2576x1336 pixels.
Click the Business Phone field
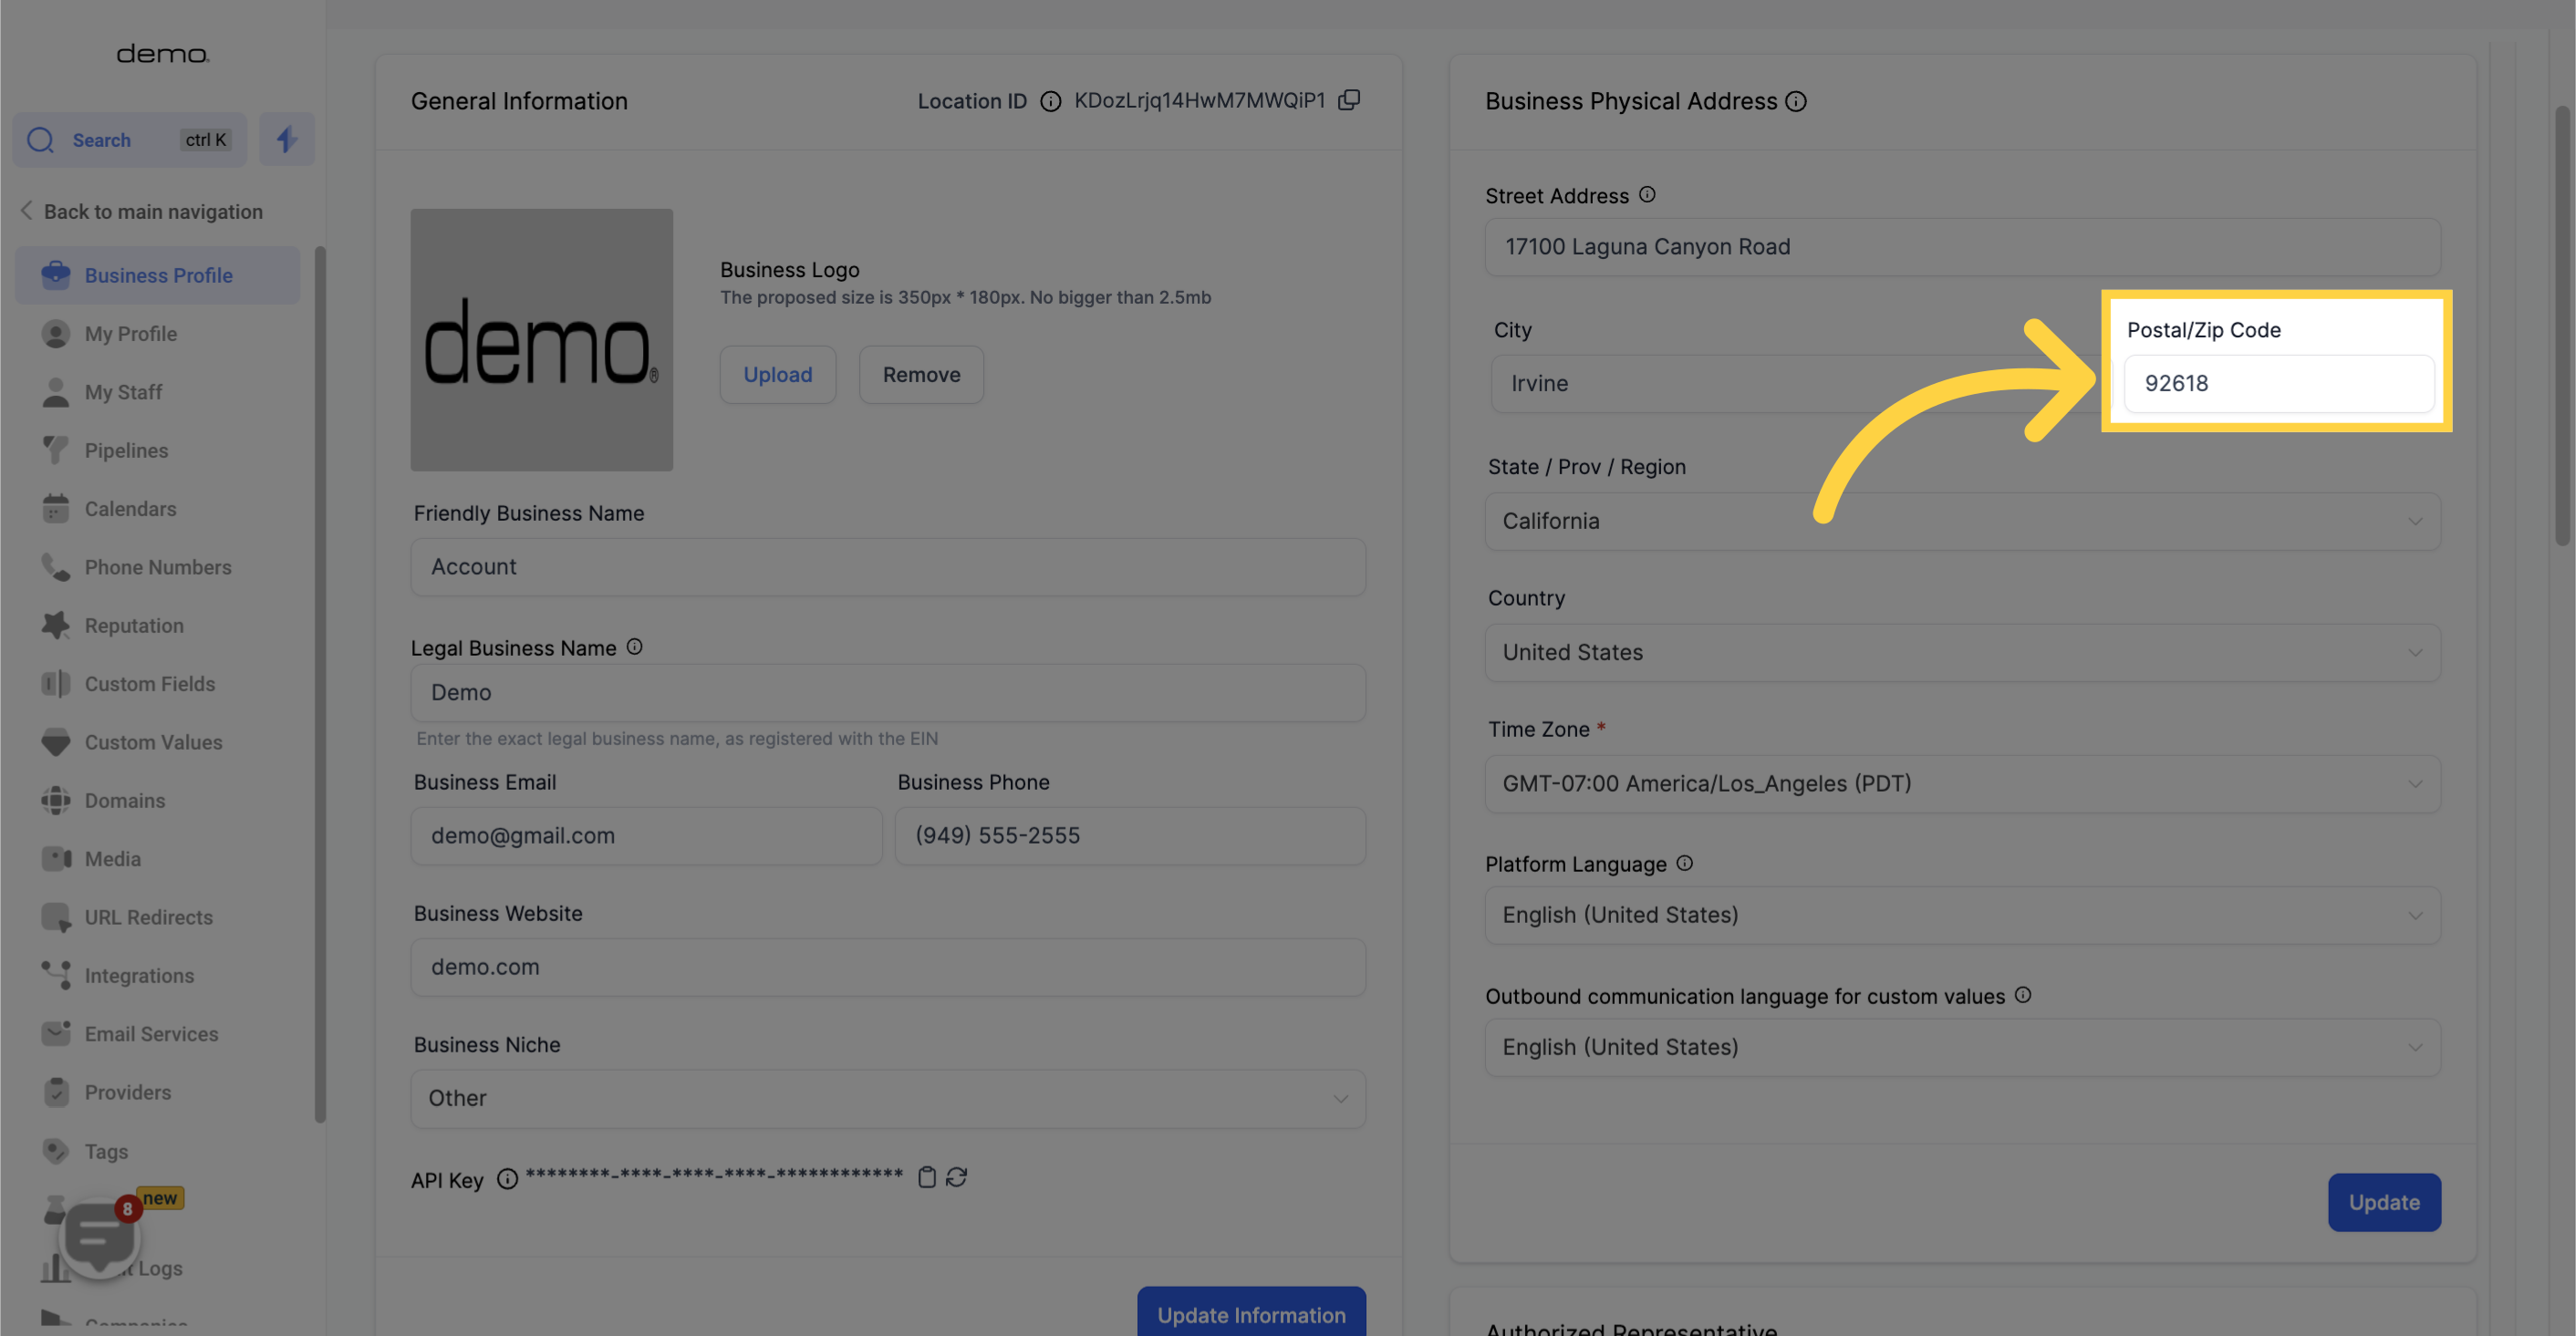click(x=1130, y=836)
